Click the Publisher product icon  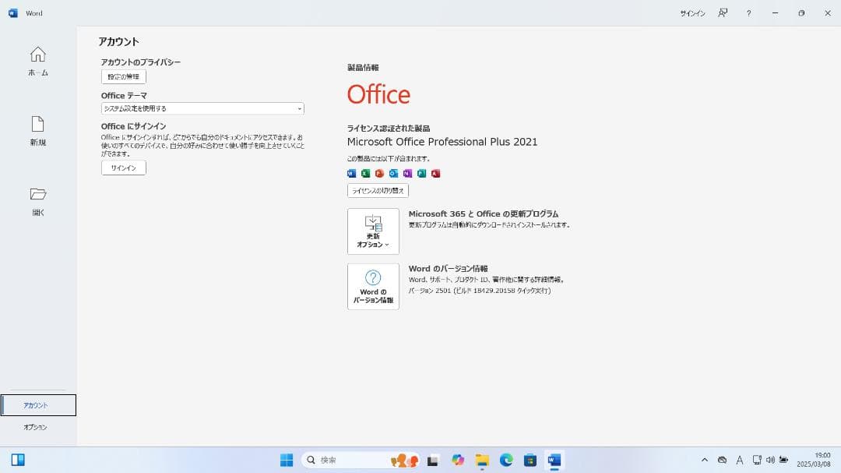(421, 173)
